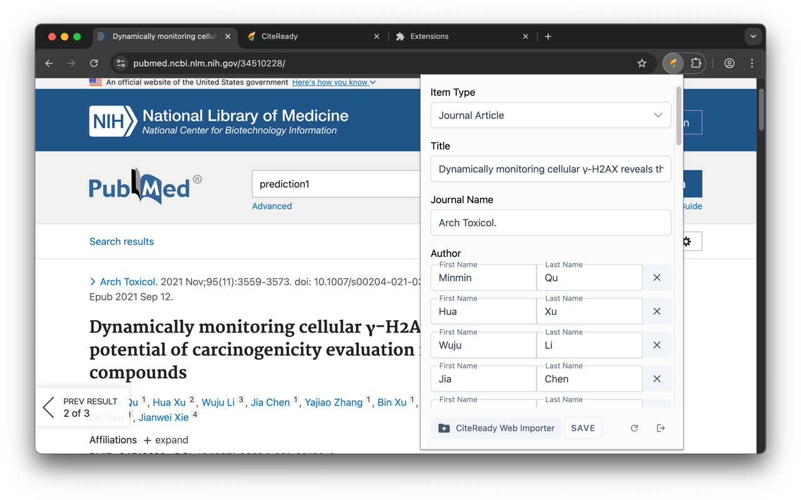Expand the Affiliations section
Viewport: 801px width, 500px height.
point(165,440)
